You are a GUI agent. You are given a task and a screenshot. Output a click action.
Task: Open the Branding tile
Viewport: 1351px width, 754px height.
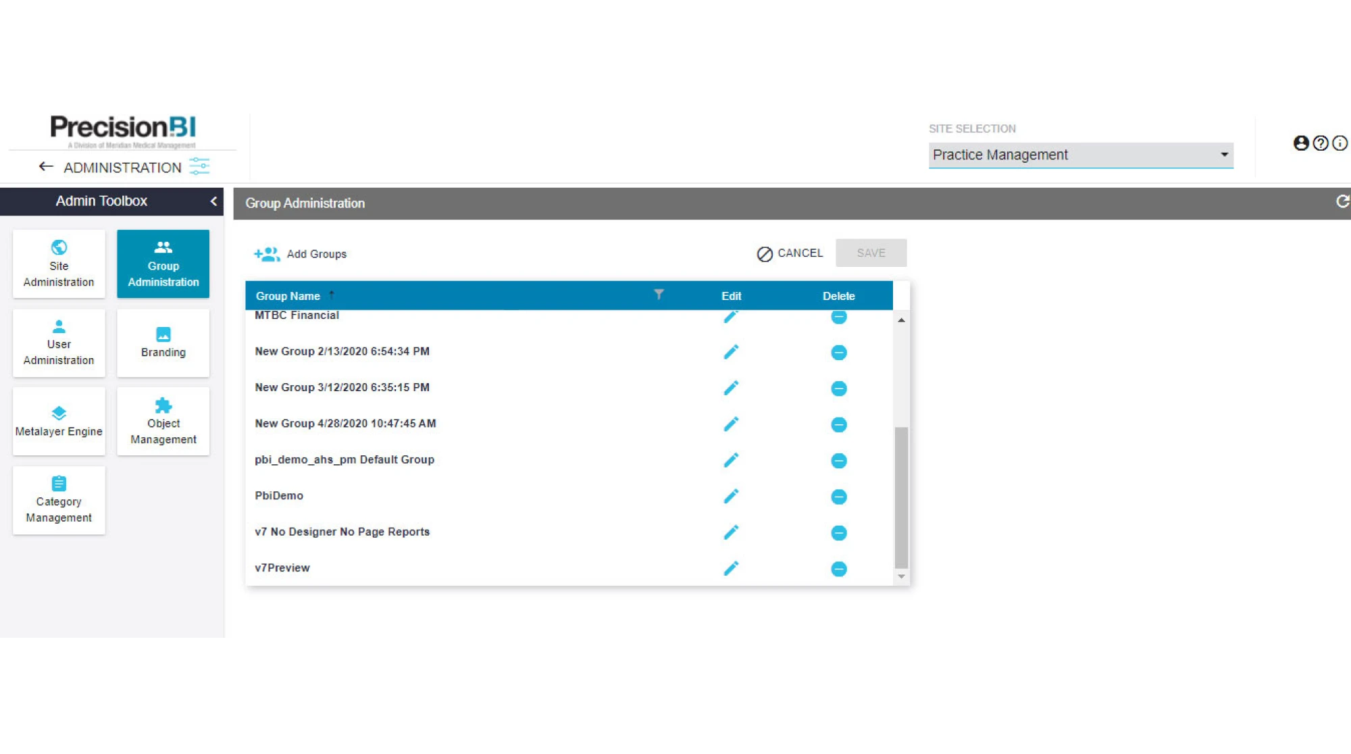point(163,343)
